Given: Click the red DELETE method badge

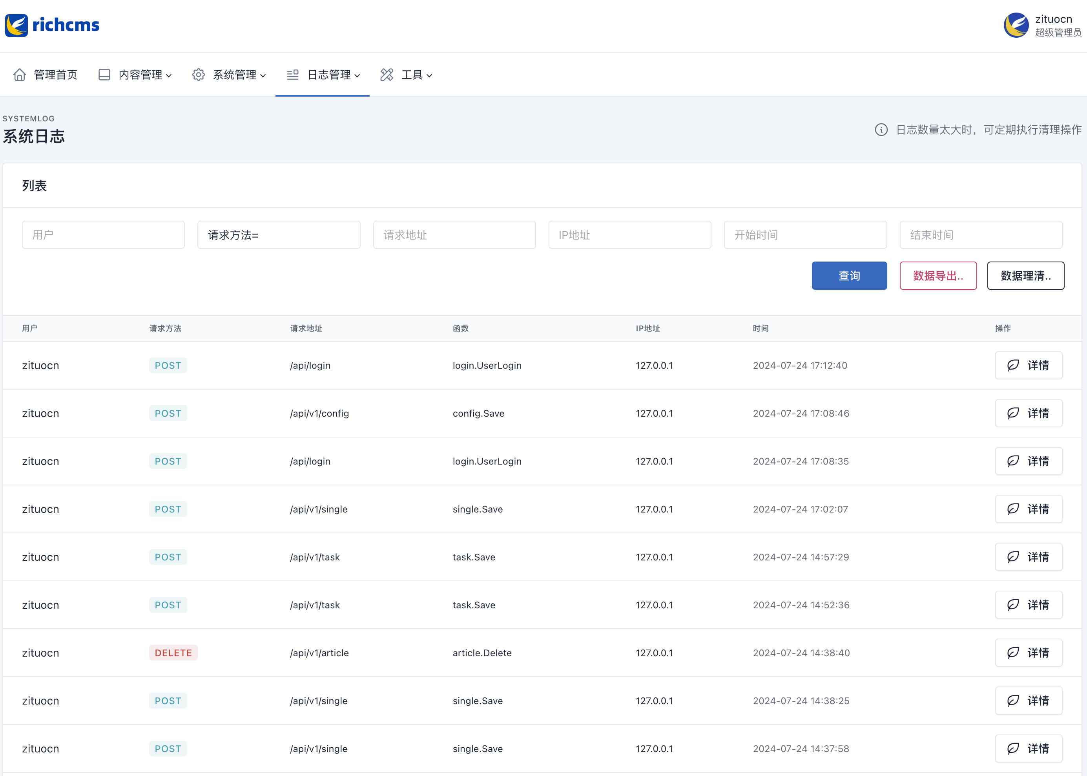Looking at the screenshot, I should point(173,653).
